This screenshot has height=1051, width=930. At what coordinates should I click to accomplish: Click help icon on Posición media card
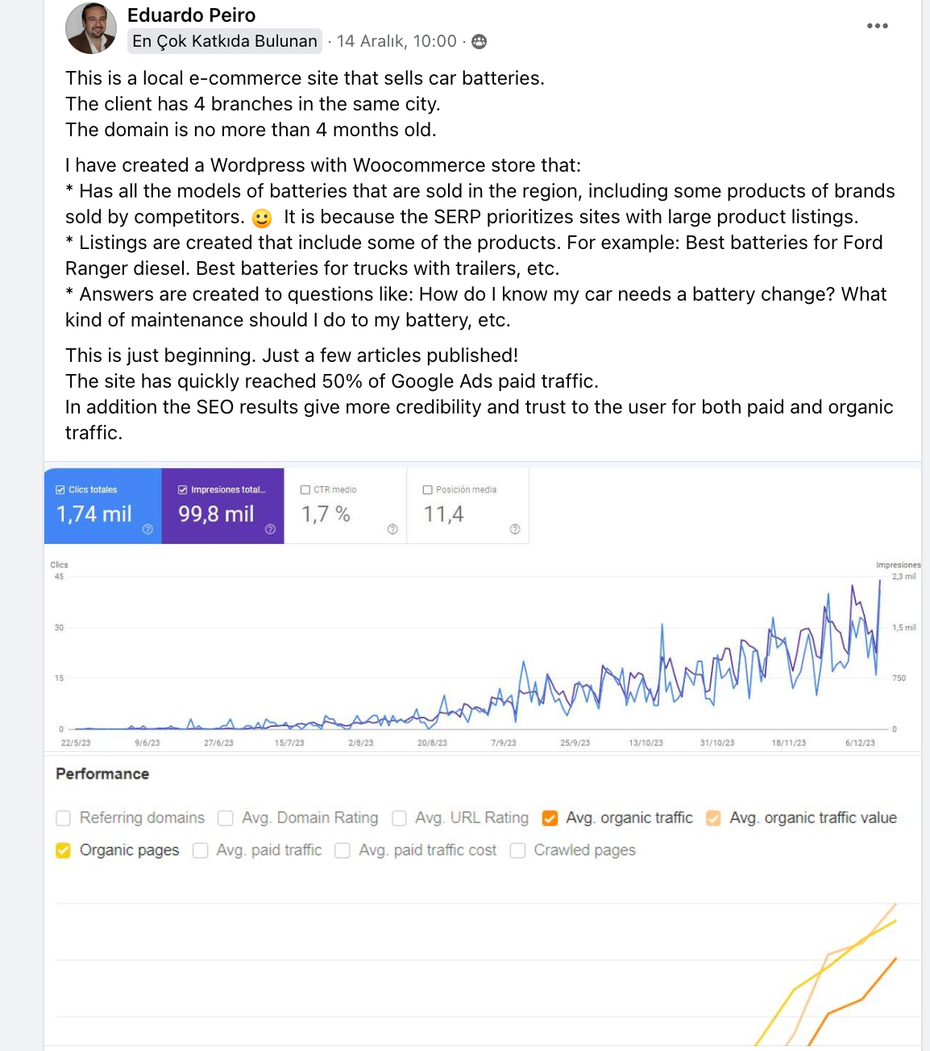(515, 530)
